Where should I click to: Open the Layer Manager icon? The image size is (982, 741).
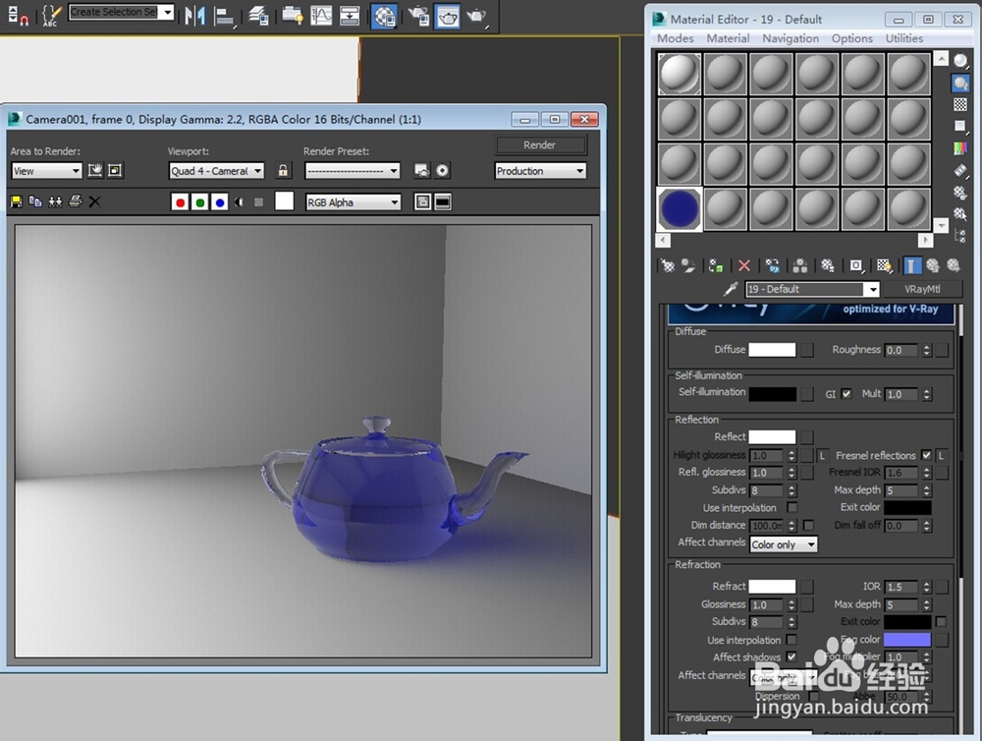point(258,16)
